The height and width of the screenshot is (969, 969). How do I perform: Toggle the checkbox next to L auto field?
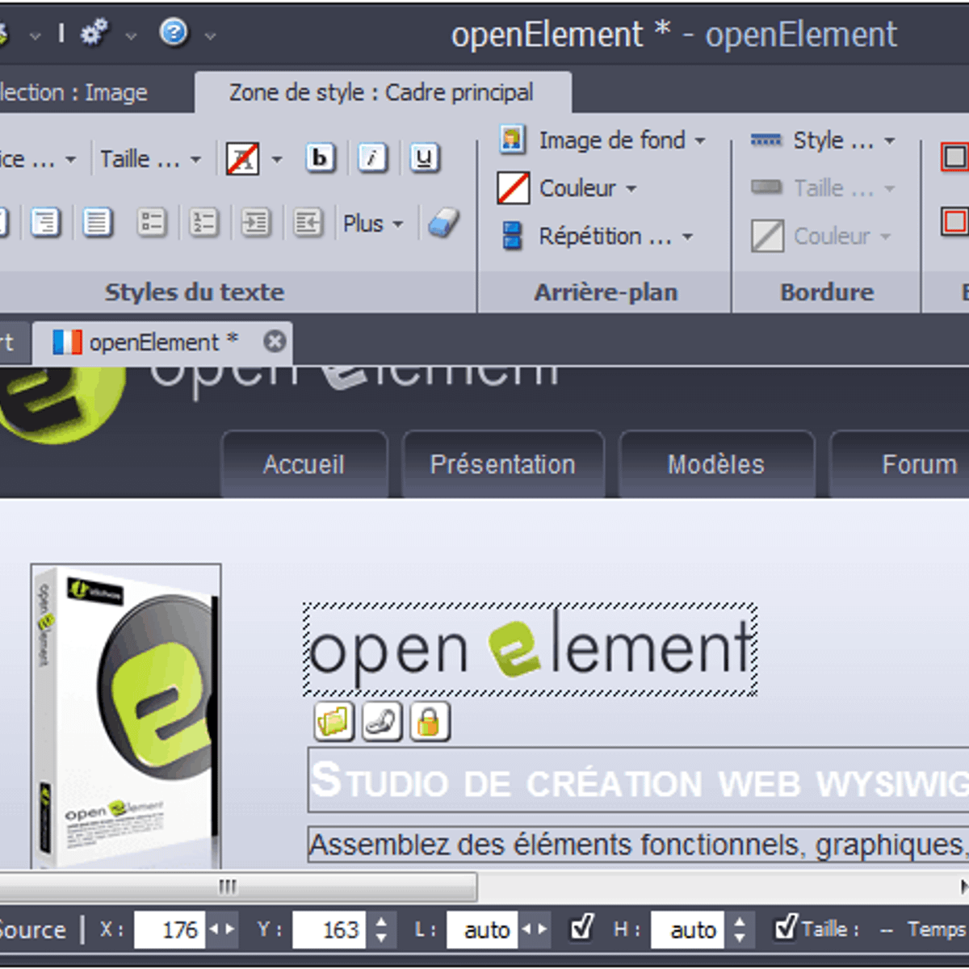pyautogui.click(x=582, y=928)
